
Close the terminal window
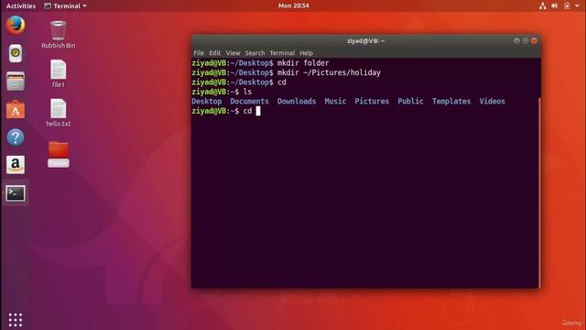534,40
